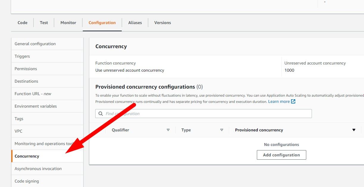The image size is (364, 187).
Task: Open the Type column sort dropdown
Action: coord(222,130)
